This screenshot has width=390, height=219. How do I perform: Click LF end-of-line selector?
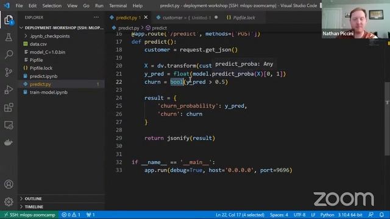point(313,215)
